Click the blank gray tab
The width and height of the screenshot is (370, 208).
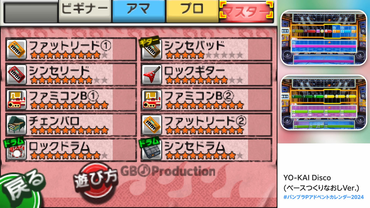31,12
